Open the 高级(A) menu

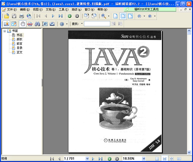click(76, 9)
